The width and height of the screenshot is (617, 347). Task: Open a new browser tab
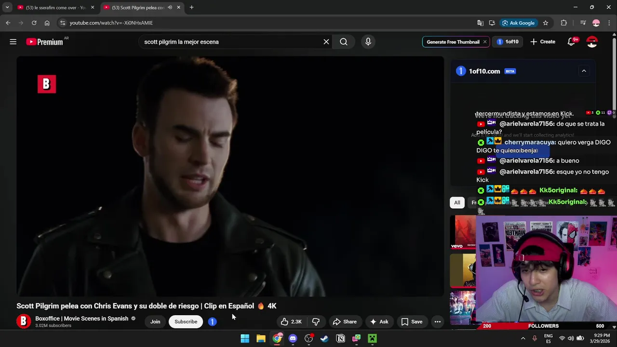[191, 7]
